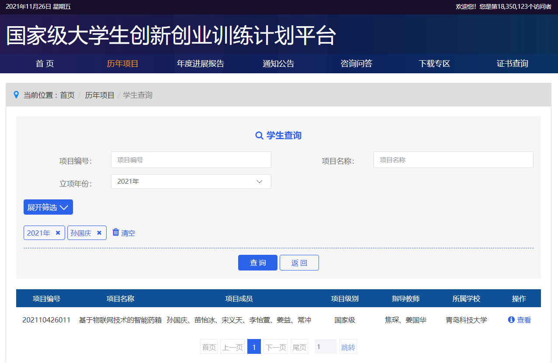The width and height of the screenshot is (558, 363).
Task: Click the trash icon to clear filters
Action: click(x=116, y=232)
